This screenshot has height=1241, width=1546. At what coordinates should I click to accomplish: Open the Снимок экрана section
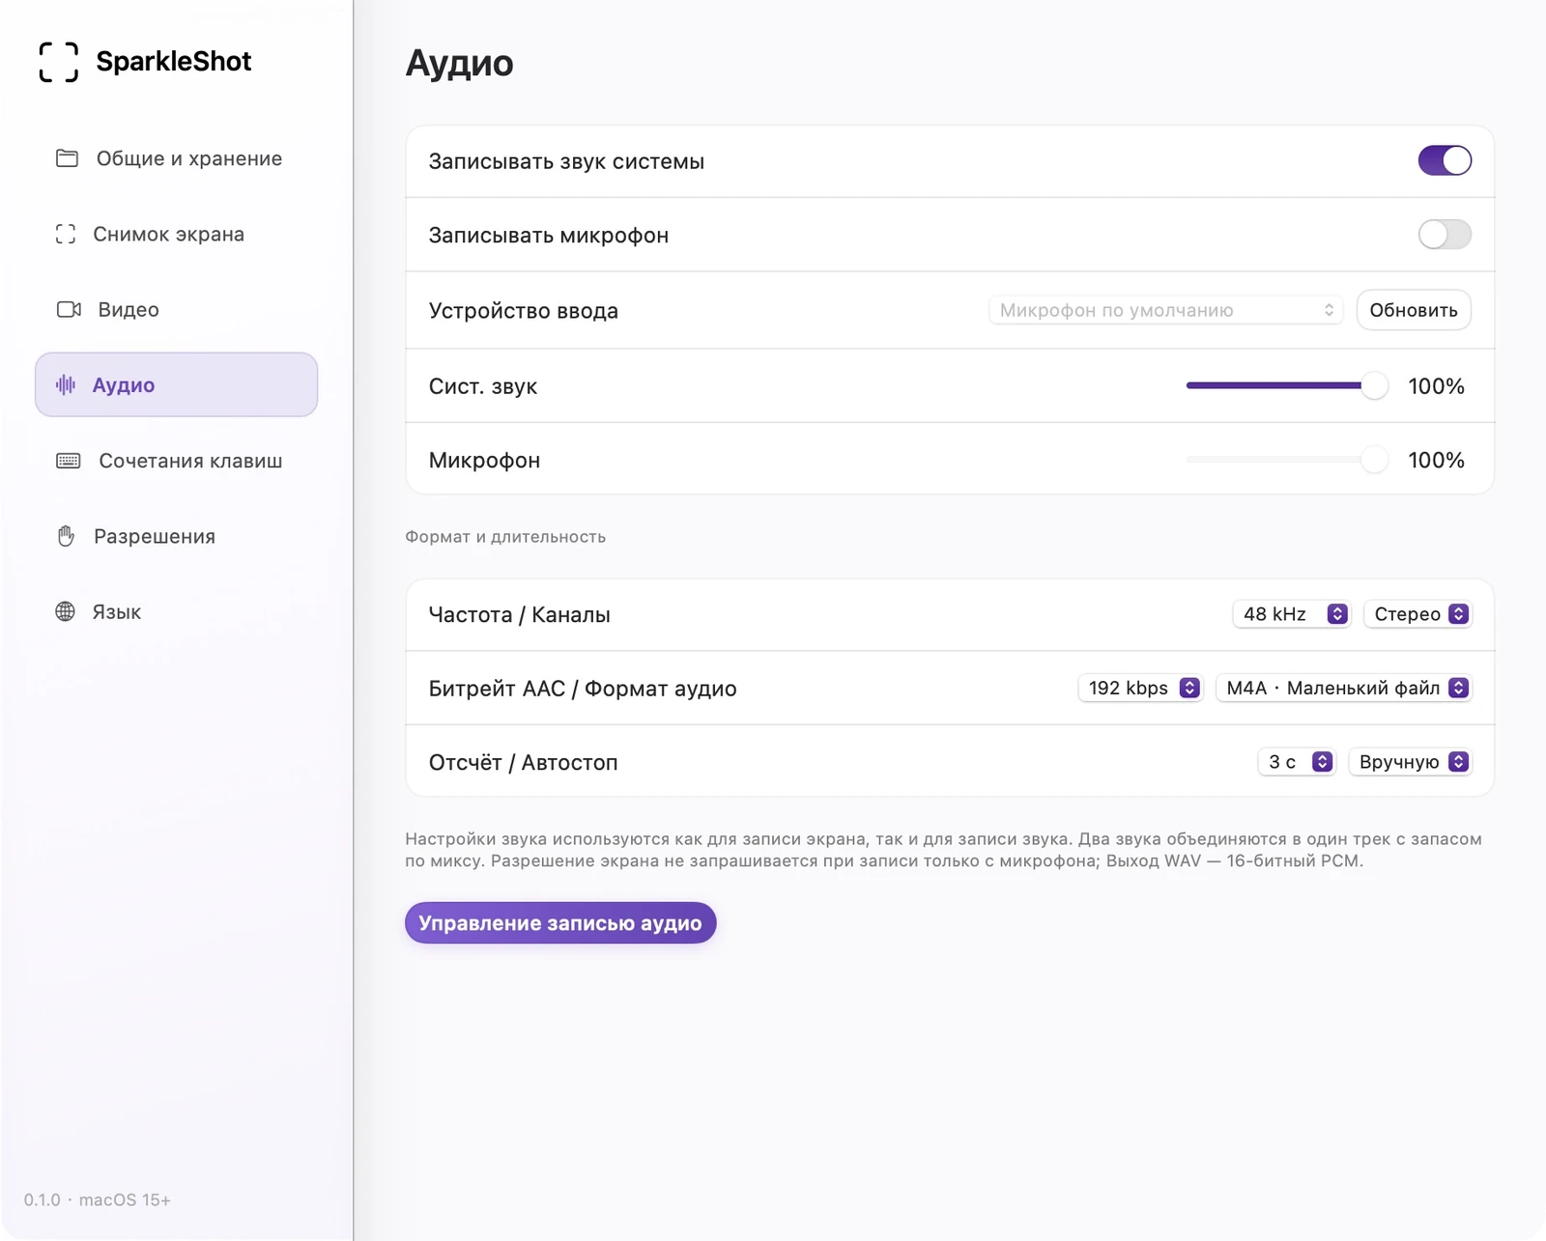point(176,234)
